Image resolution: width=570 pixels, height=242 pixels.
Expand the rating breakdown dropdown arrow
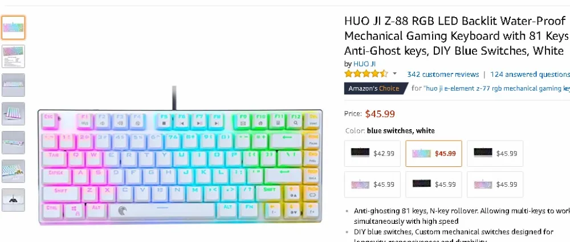(x=395, y=74)
